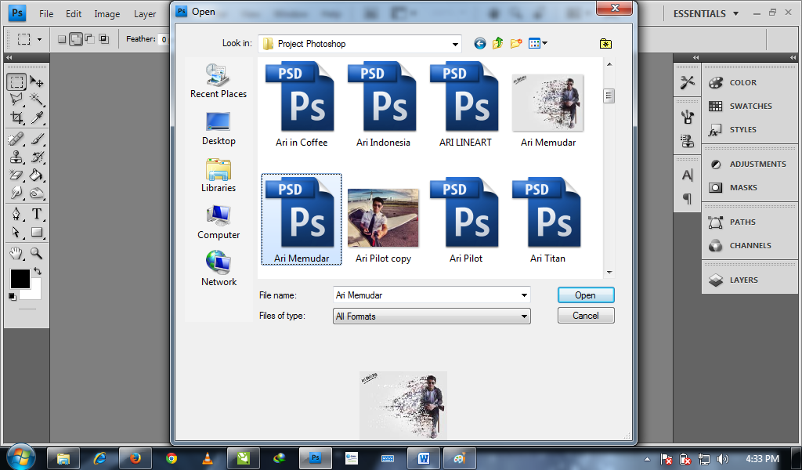Select the Crop tool

coord(16,117)
